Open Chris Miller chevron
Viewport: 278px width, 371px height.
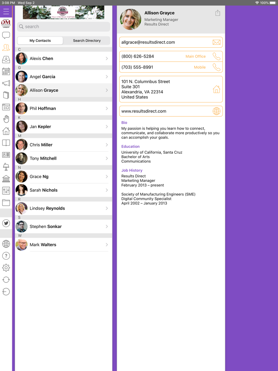pos(107,145)
